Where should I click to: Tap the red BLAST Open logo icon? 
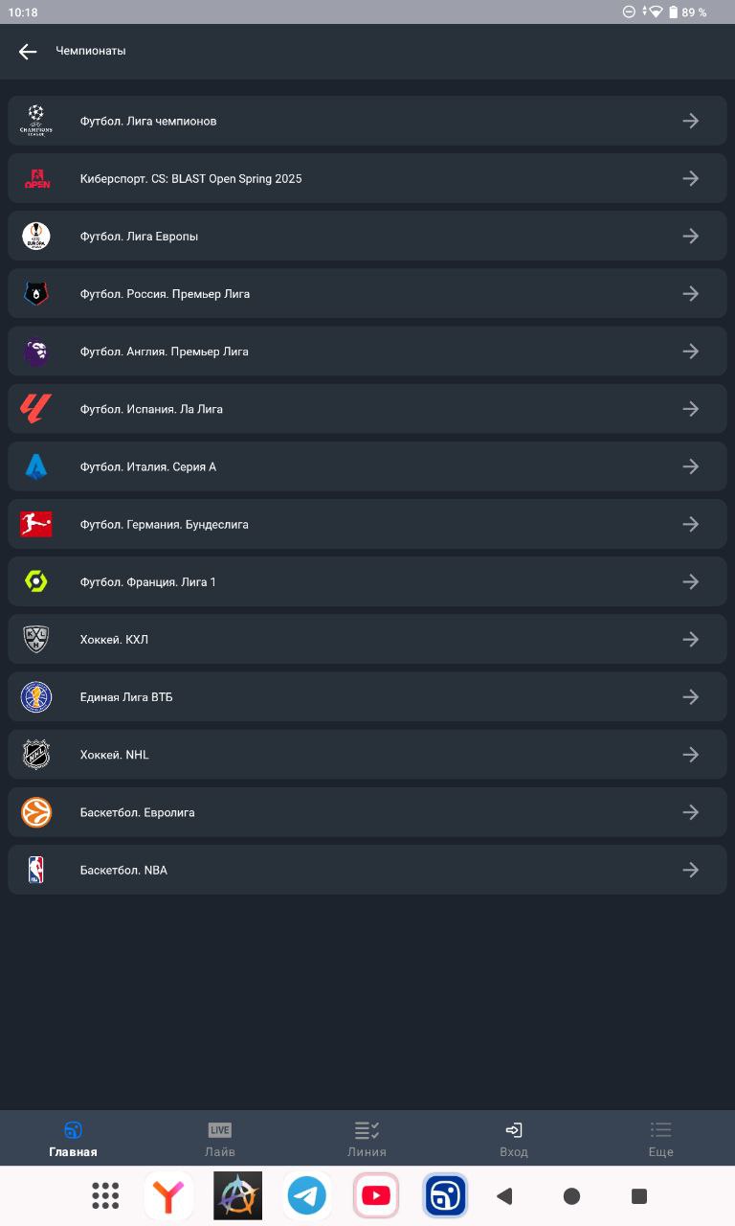tap(36, 178)
